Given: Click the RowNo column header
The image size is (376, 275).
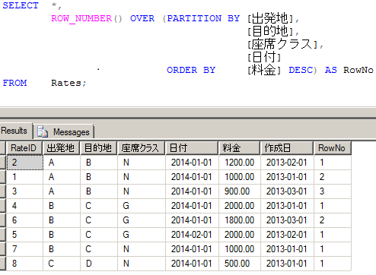Looking at the screenshot, I should (x=333, y=148).
